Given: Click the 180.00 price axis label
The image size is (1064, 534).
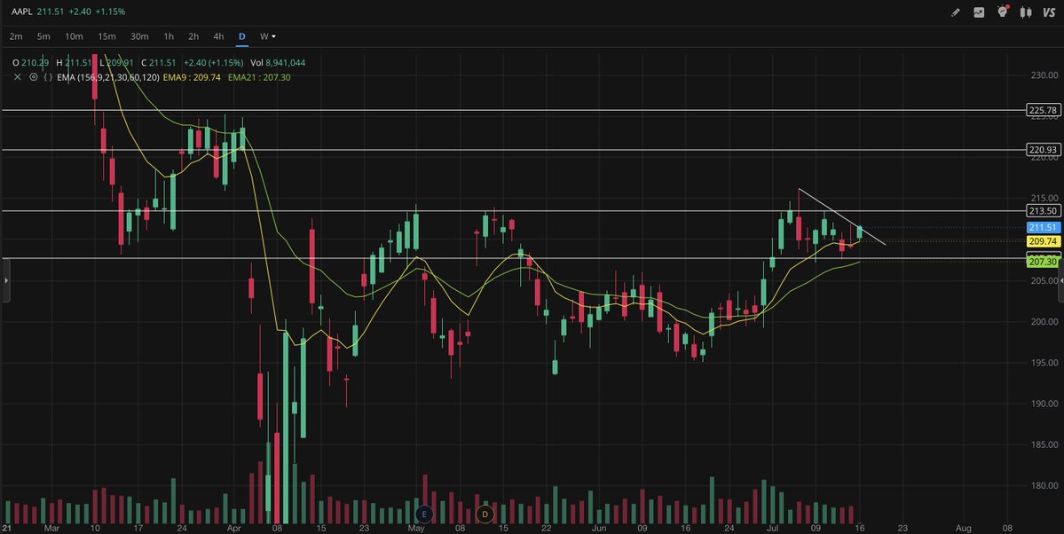Looking at the screenshot, I should pos(1043,486).
